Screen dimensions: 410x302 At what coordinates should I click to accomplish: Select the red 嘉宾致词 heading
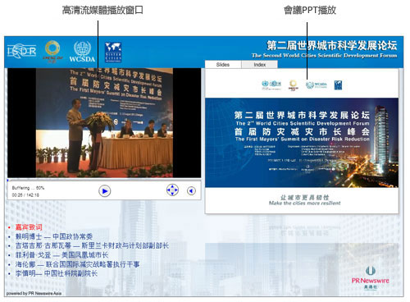click(x=29, y=227)
